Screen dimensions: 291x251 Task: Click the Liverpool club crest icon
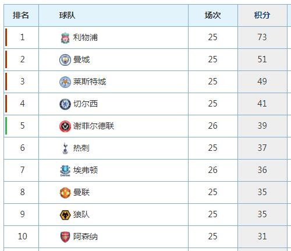[65, 38]
